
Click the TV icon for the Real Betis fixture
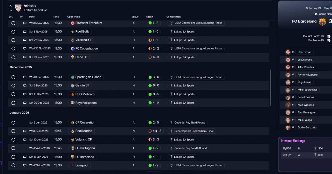[25, 32]
